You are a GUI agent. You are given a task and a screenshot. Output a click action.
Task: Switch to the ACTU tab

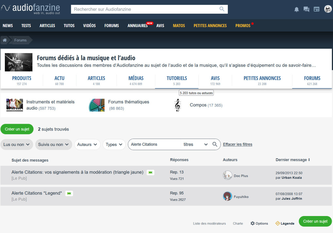[59, 80]
